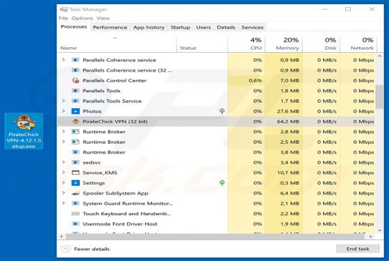Click Fewer details to collapse Task Manager
This screenshot has height=261, width=389.
85,249
